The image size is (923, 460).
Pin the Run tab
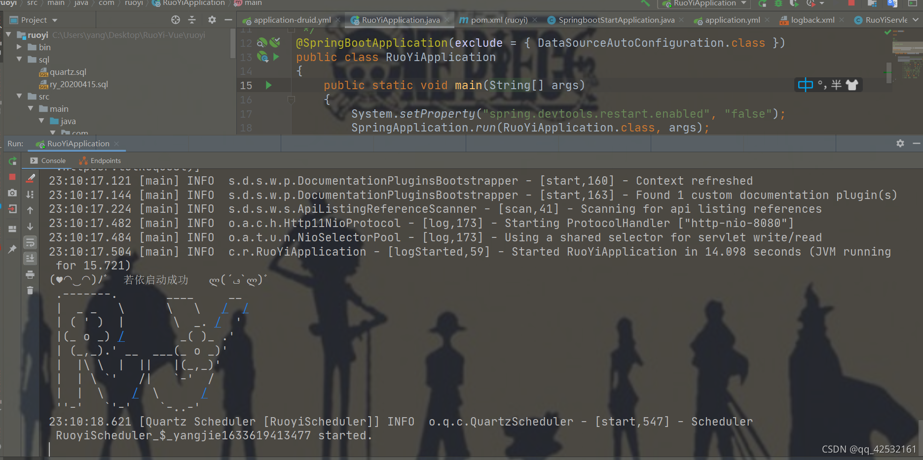point(13,249)
